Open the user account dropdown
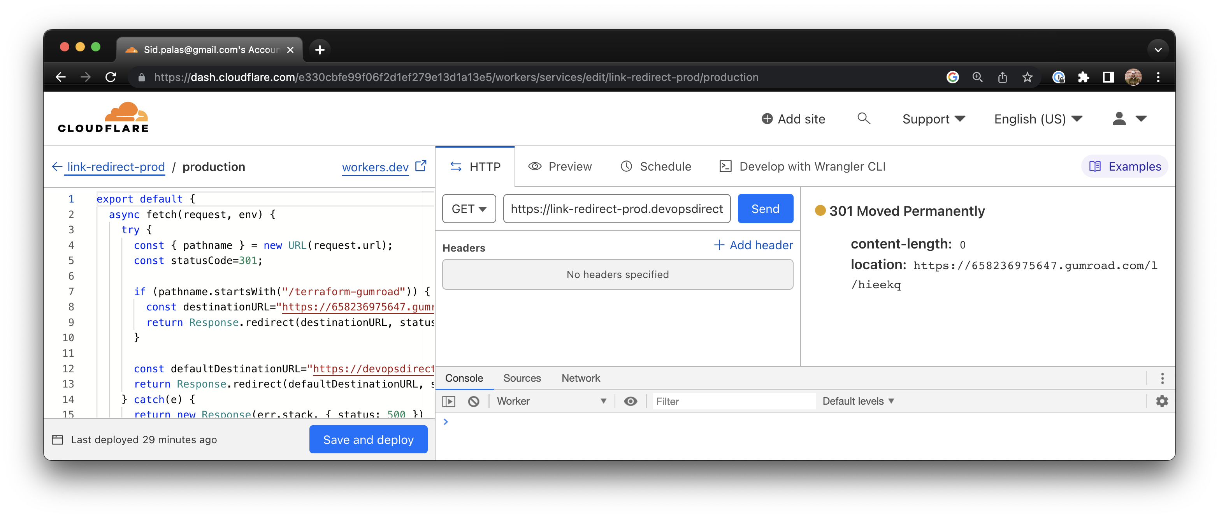This screenshot has height=518, width=1219. (x=1129, y=119)
